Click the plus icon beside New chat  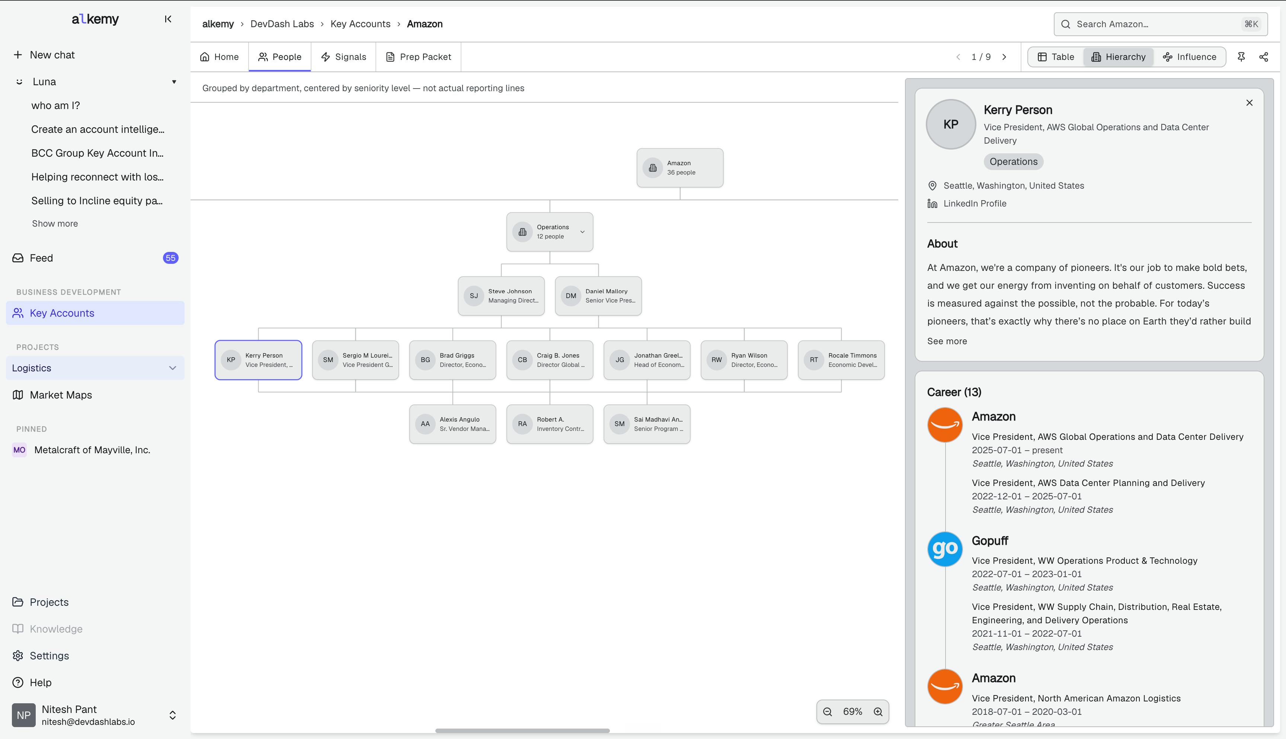tap(18, 55)
